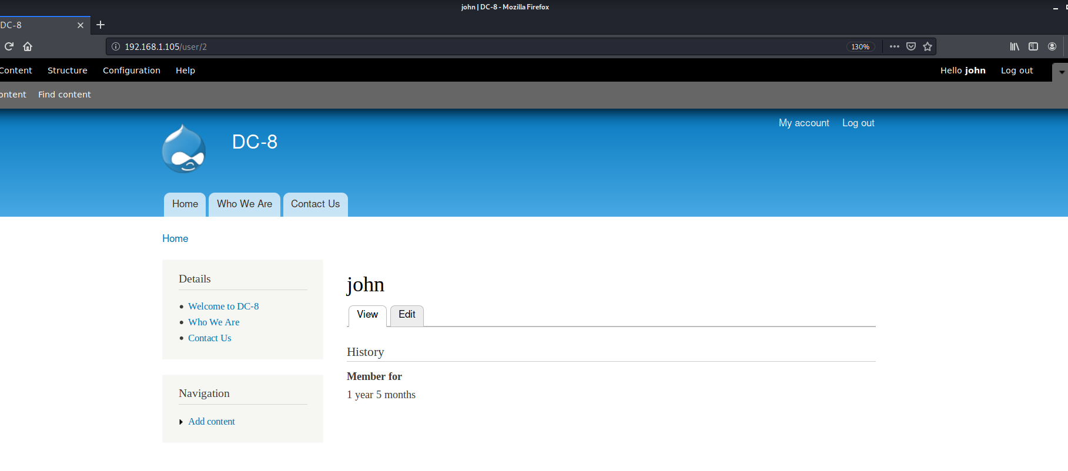Reset the 130% zoom level badge

click(x=861, y=46)
